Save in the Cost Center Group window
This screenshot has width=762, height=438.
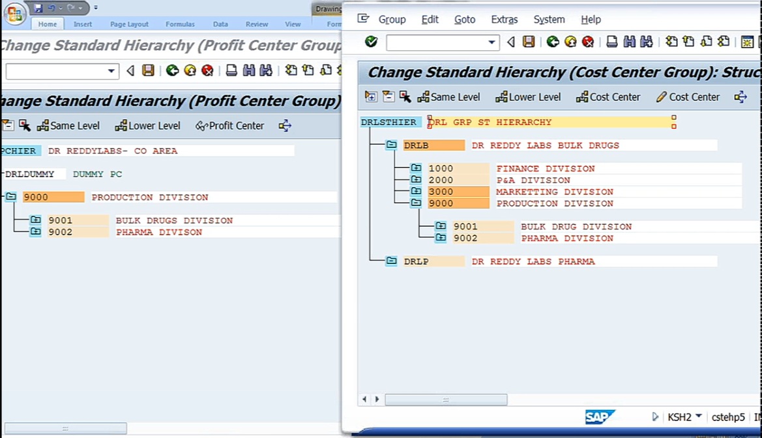pyautogui.click(x=529, y=42)
